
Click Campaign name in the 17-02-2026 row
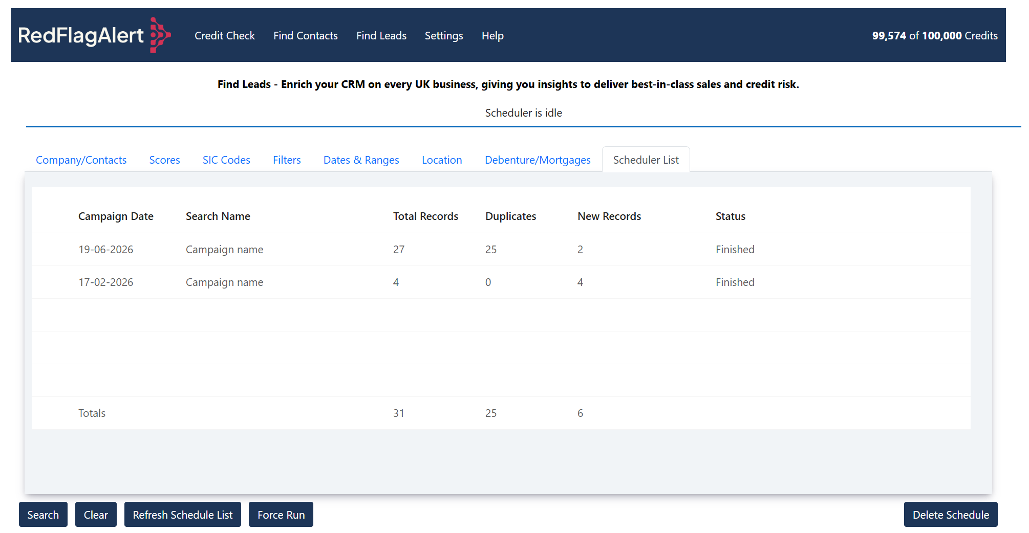(224, 282)
